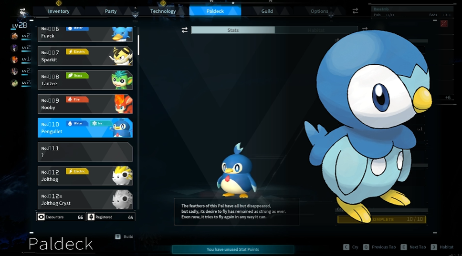This screenshot has height=256, width=462.
Task: Click the Registered count icon
Action: click(x=91, y=217)
